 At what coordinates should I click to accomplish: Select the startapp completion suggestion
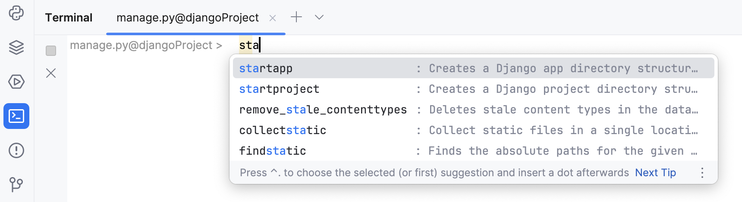266,68
